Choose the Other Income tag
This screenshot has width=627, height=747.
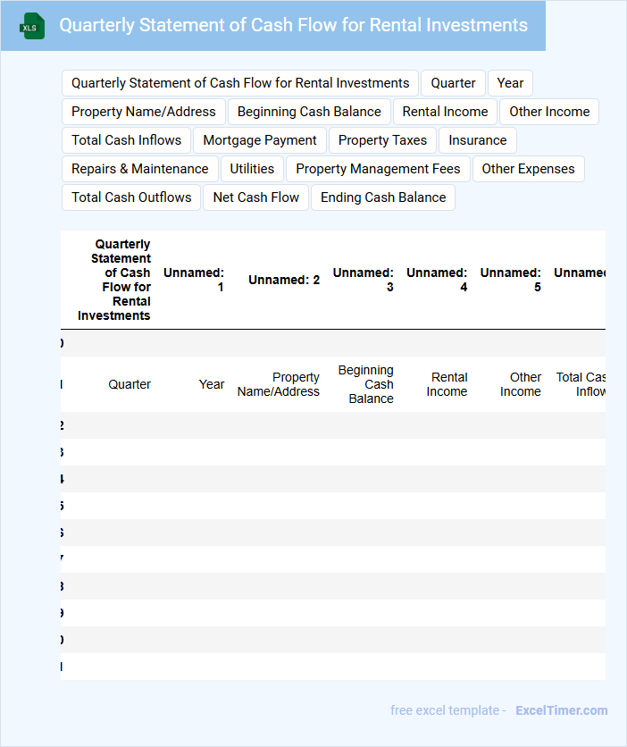coord(549,112)
